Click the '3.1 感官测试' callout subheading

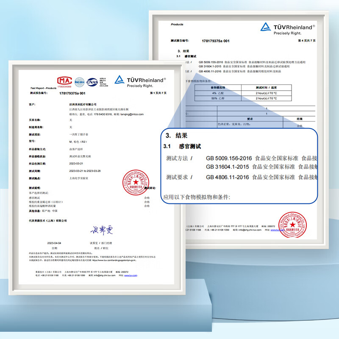182,147
